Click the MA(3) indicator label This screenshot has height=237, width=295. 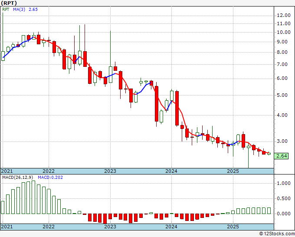click(19, 10)
